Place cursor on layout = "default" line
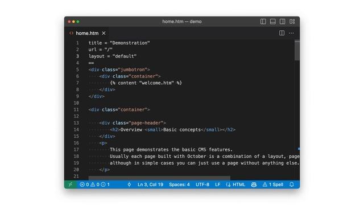 113,56
